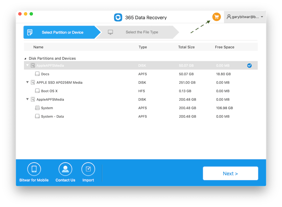
Task: Click the 251.00 GB total size value
Action: [187, 83]
